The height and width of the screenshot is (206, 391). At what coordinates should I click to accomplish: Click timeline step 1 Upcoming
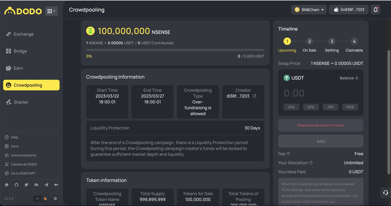pos(287,41)
